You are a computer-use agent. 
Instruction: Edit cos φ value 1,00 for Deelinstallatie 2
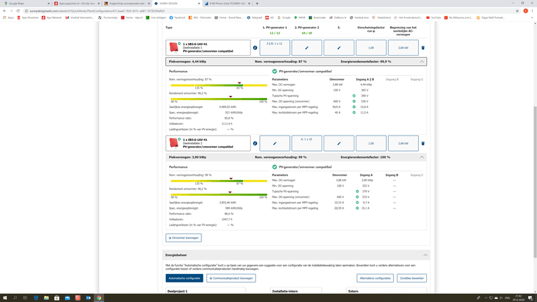[x=371, y=143]
